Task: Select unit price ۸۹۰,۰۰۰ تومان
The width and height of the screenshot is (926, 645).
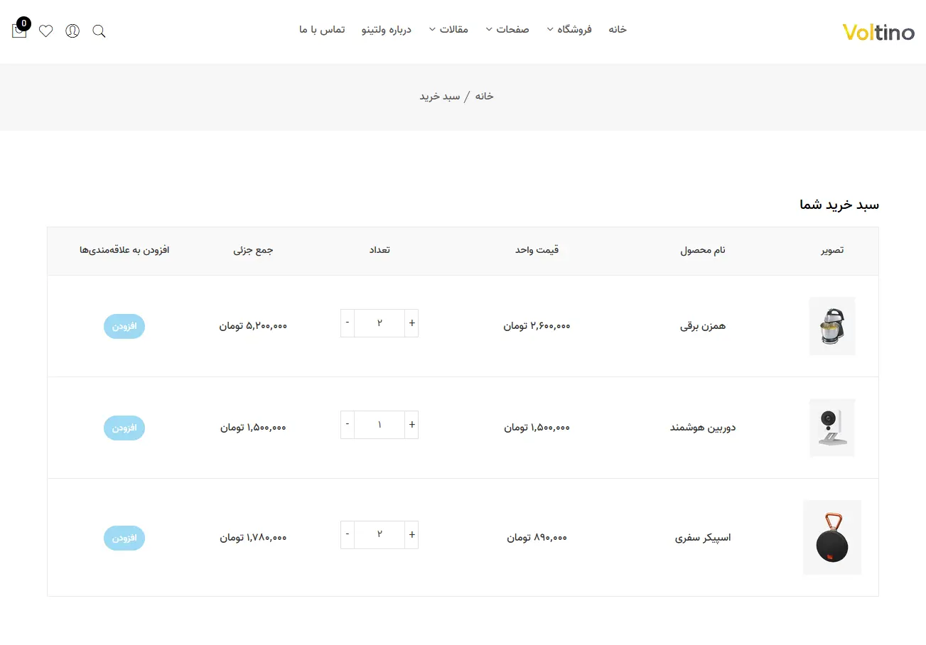Action: click(x=537, y=538)
